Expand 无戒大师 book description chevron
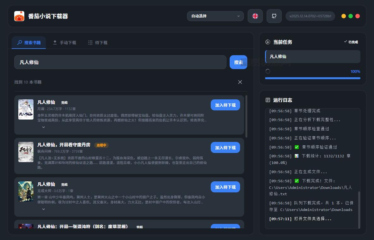This screenshot has height=240, width=374. (43, 209)
